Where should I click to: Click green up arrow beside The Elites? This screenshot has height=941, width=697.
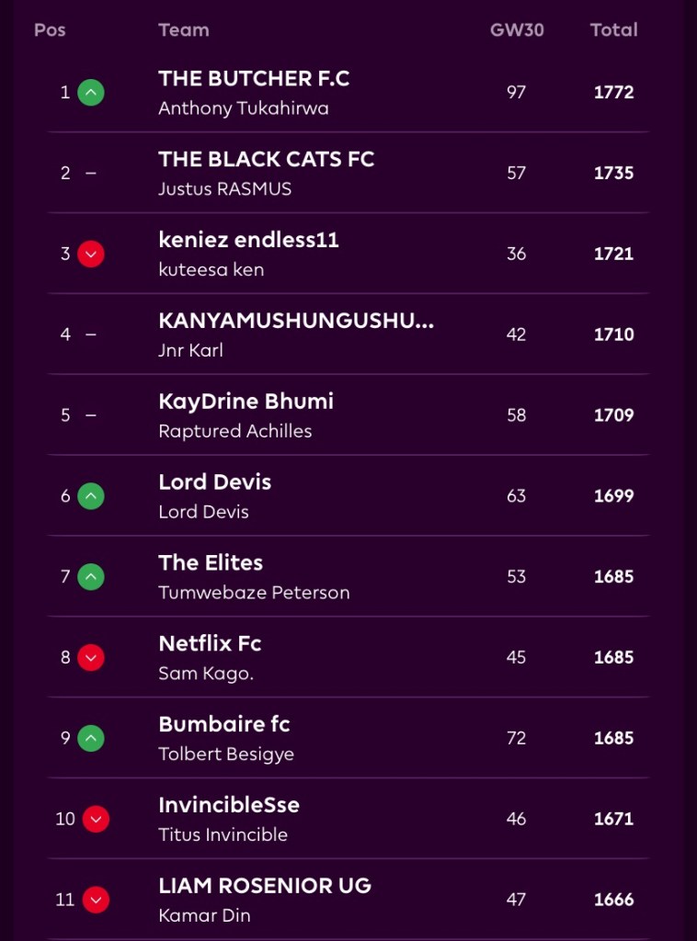[91, 577]
